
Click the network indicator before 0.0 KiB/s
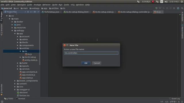138,2
